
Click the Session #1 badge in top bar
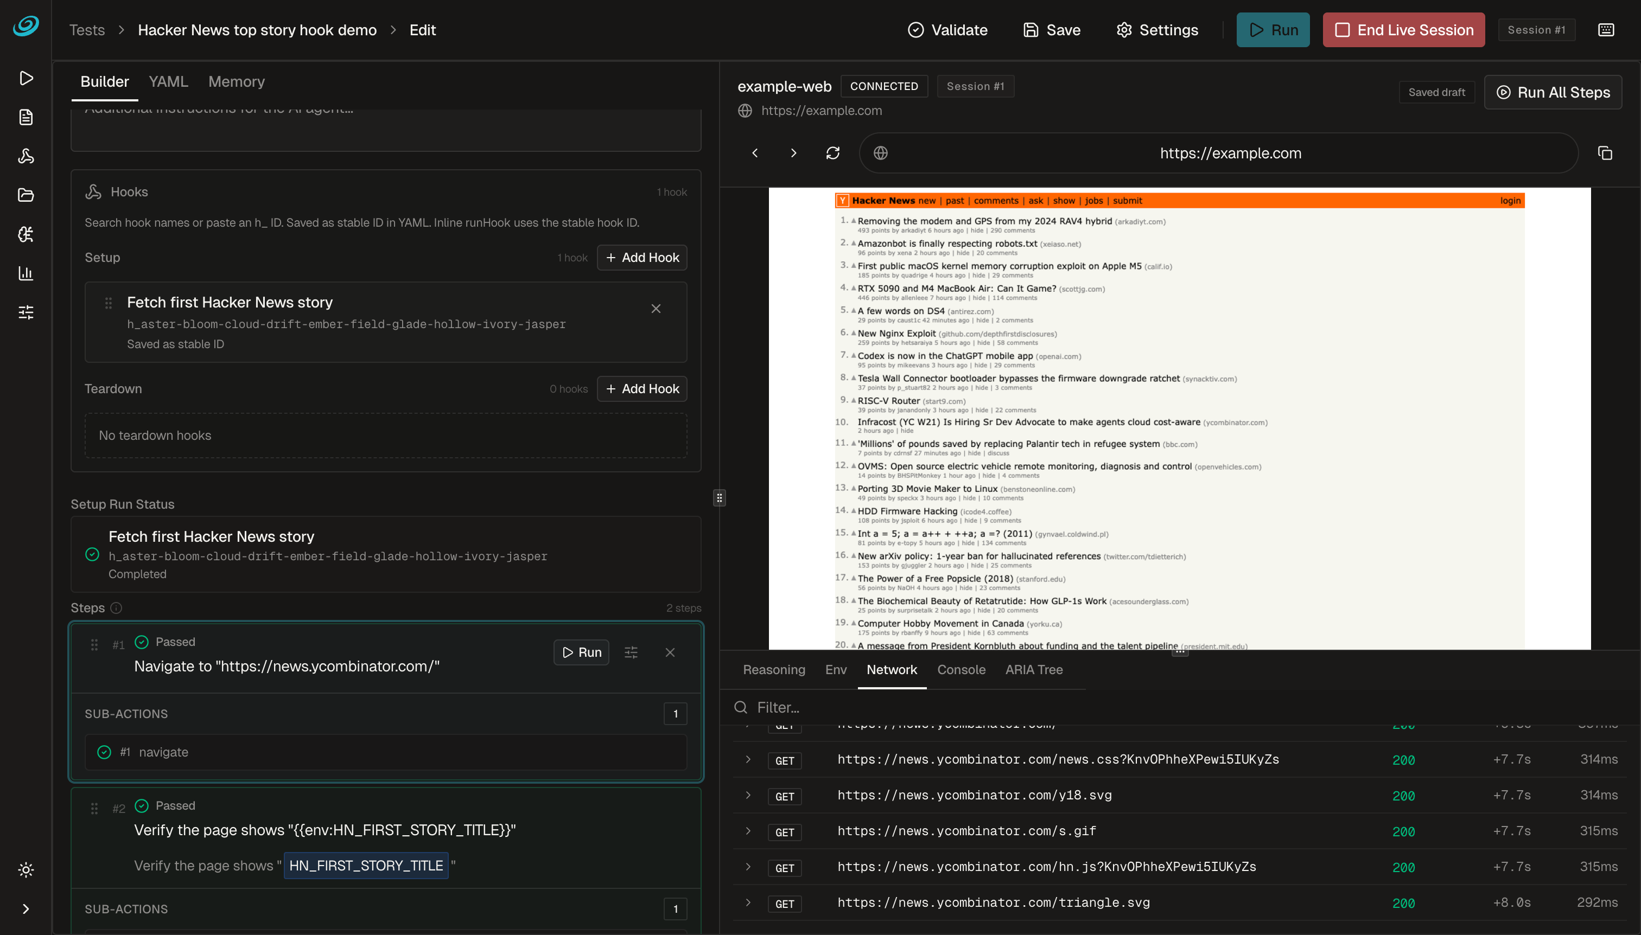tap(1536, 30)
